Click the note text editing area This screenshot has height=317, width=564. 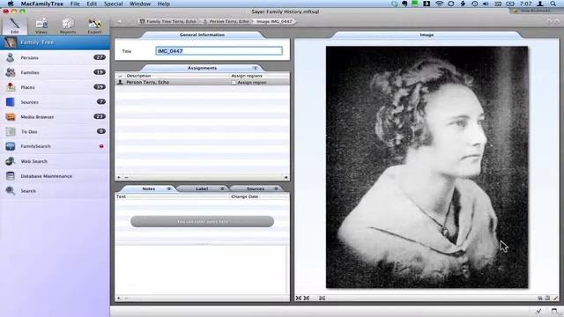pyautogui.click(x=202, y=269)
